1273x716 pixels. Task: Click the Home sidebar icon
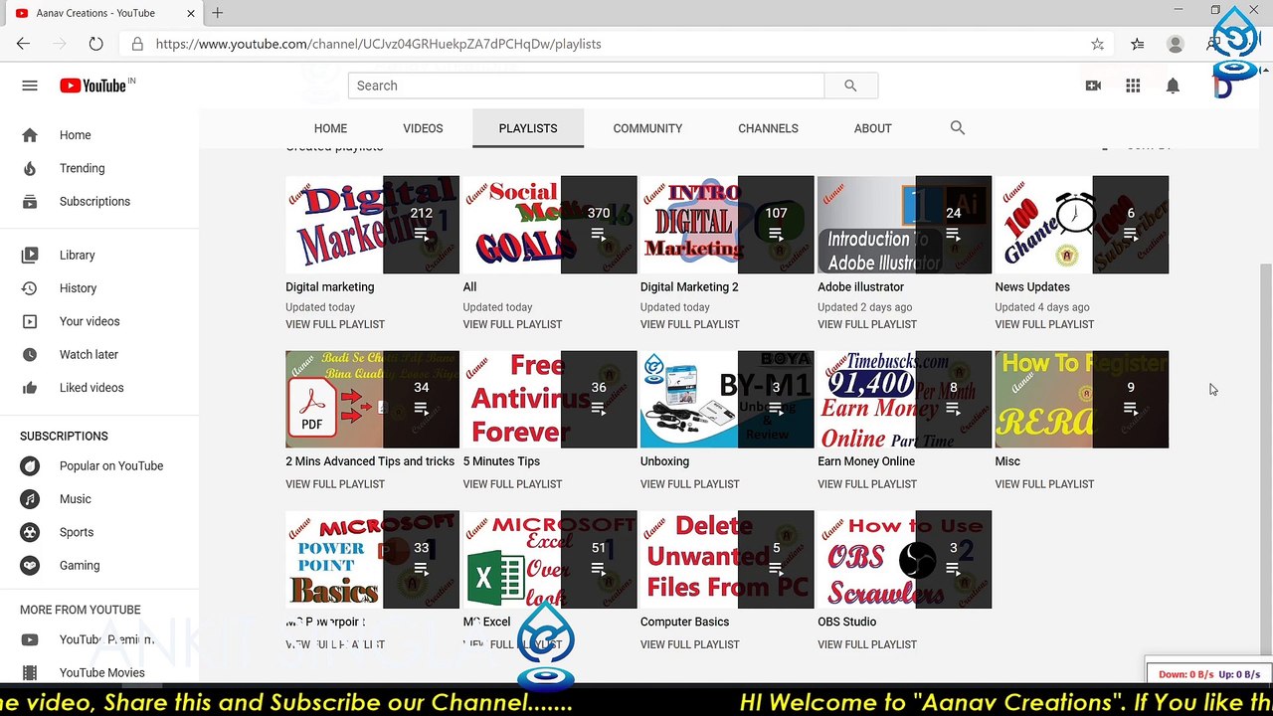30,135
